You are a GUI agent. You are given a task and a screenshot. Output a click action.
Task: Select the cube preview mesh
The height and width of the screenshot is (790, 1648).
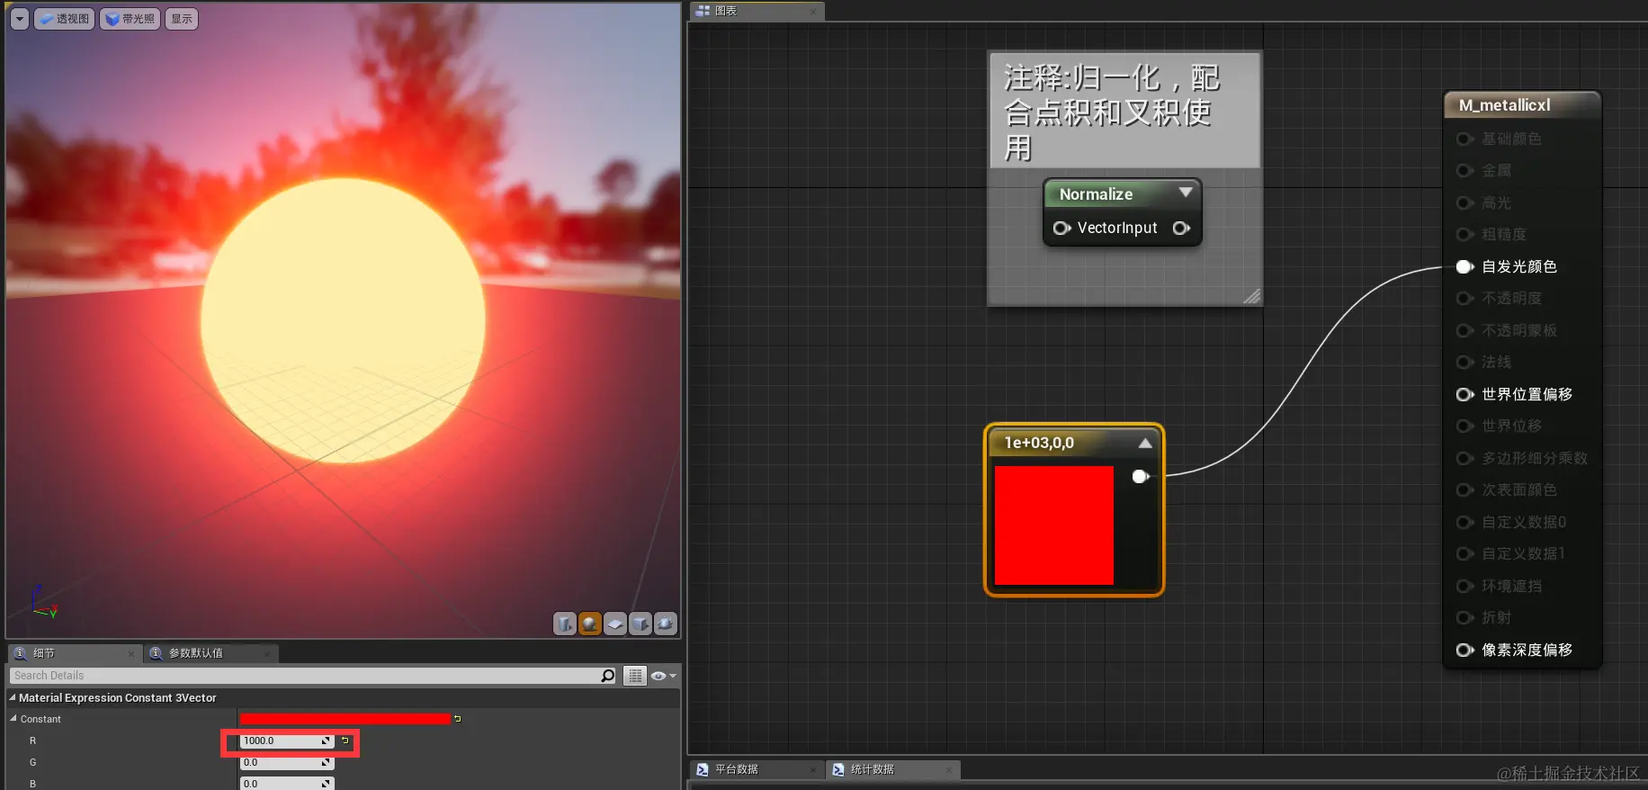click(640, 624)
